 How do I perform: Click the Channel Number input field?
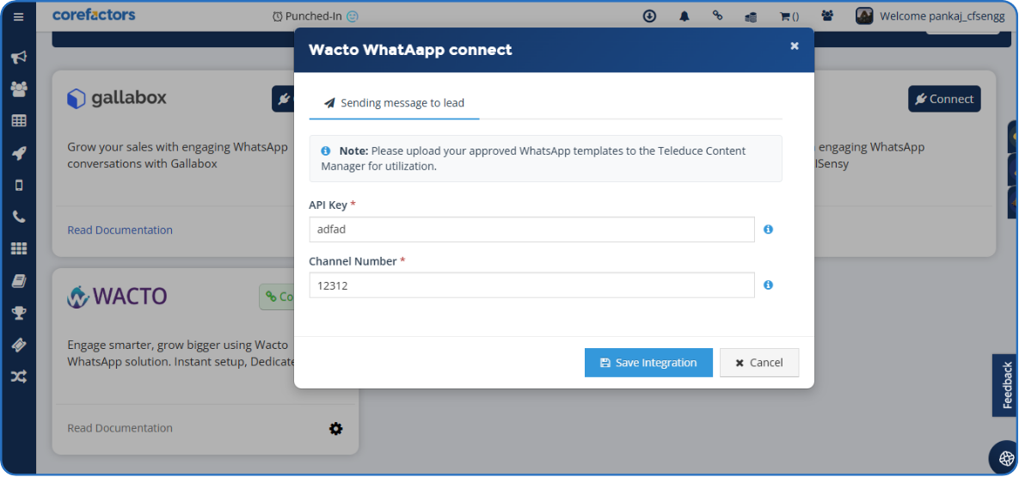tap(531, 284)
